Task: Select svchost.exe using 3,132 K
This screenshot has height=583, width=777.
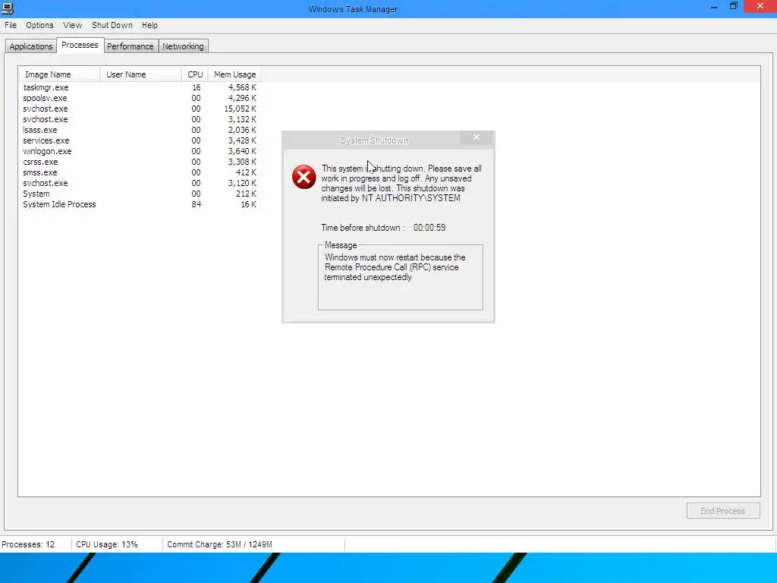Action: pyautogui.click(x=140, y=119)
